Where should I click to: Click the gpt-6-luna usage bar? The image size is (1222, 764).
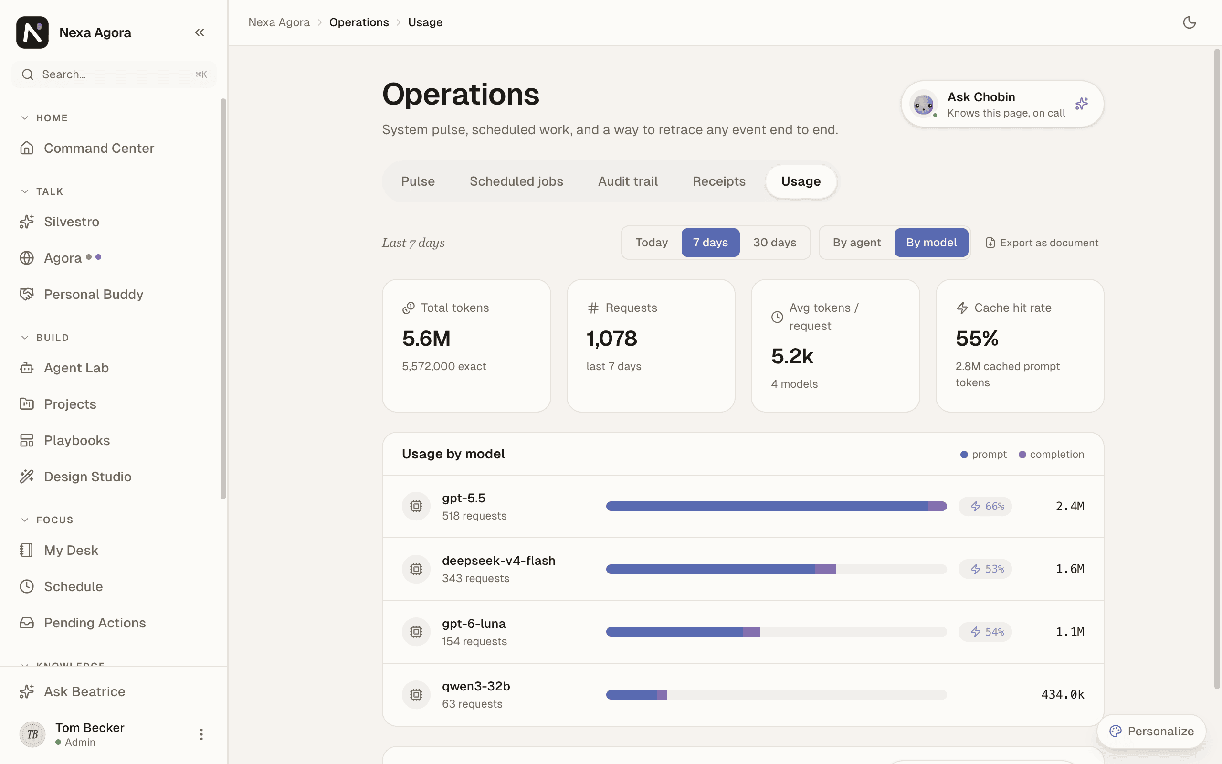tap(776, 632)
